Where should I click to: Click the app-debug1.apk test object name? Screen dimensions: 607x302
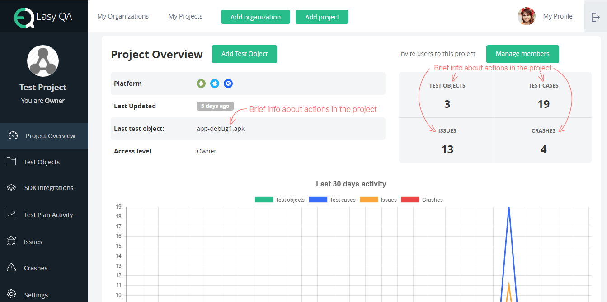221,129
